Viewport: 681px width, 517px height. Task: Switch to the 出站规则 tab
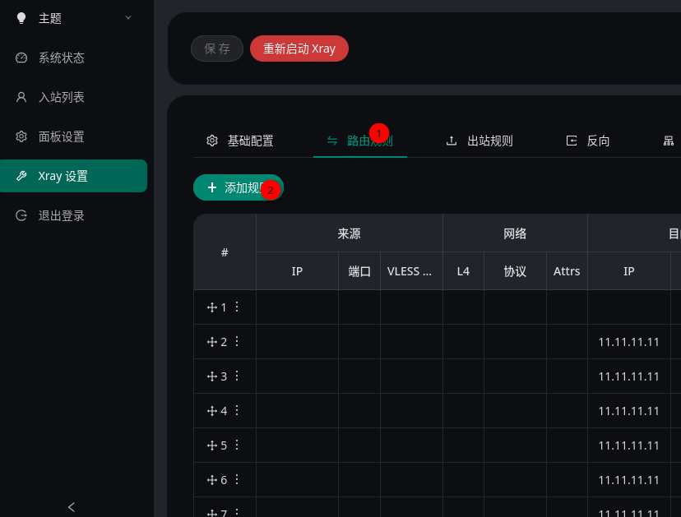(x=479, y=141)
